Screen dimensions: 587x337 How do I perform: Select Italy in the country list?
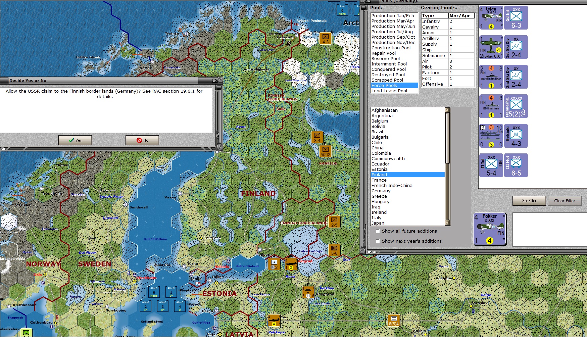(408, 218)
